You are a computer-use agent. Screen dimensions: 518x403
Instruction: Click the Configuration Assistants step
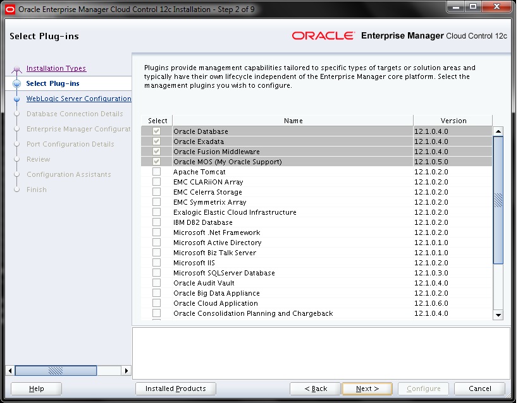click(69, 174)
